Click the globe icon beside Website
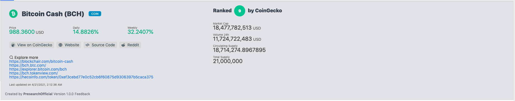515x101 pixels. pos(60,45)
